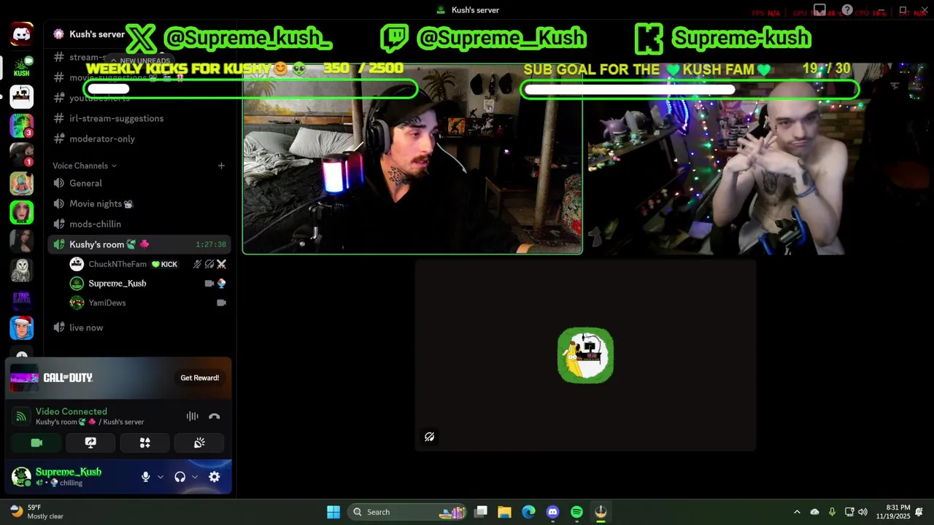
Task: Select ChuckNTheFam in voice member list
Action: click(x=148, y=264)
